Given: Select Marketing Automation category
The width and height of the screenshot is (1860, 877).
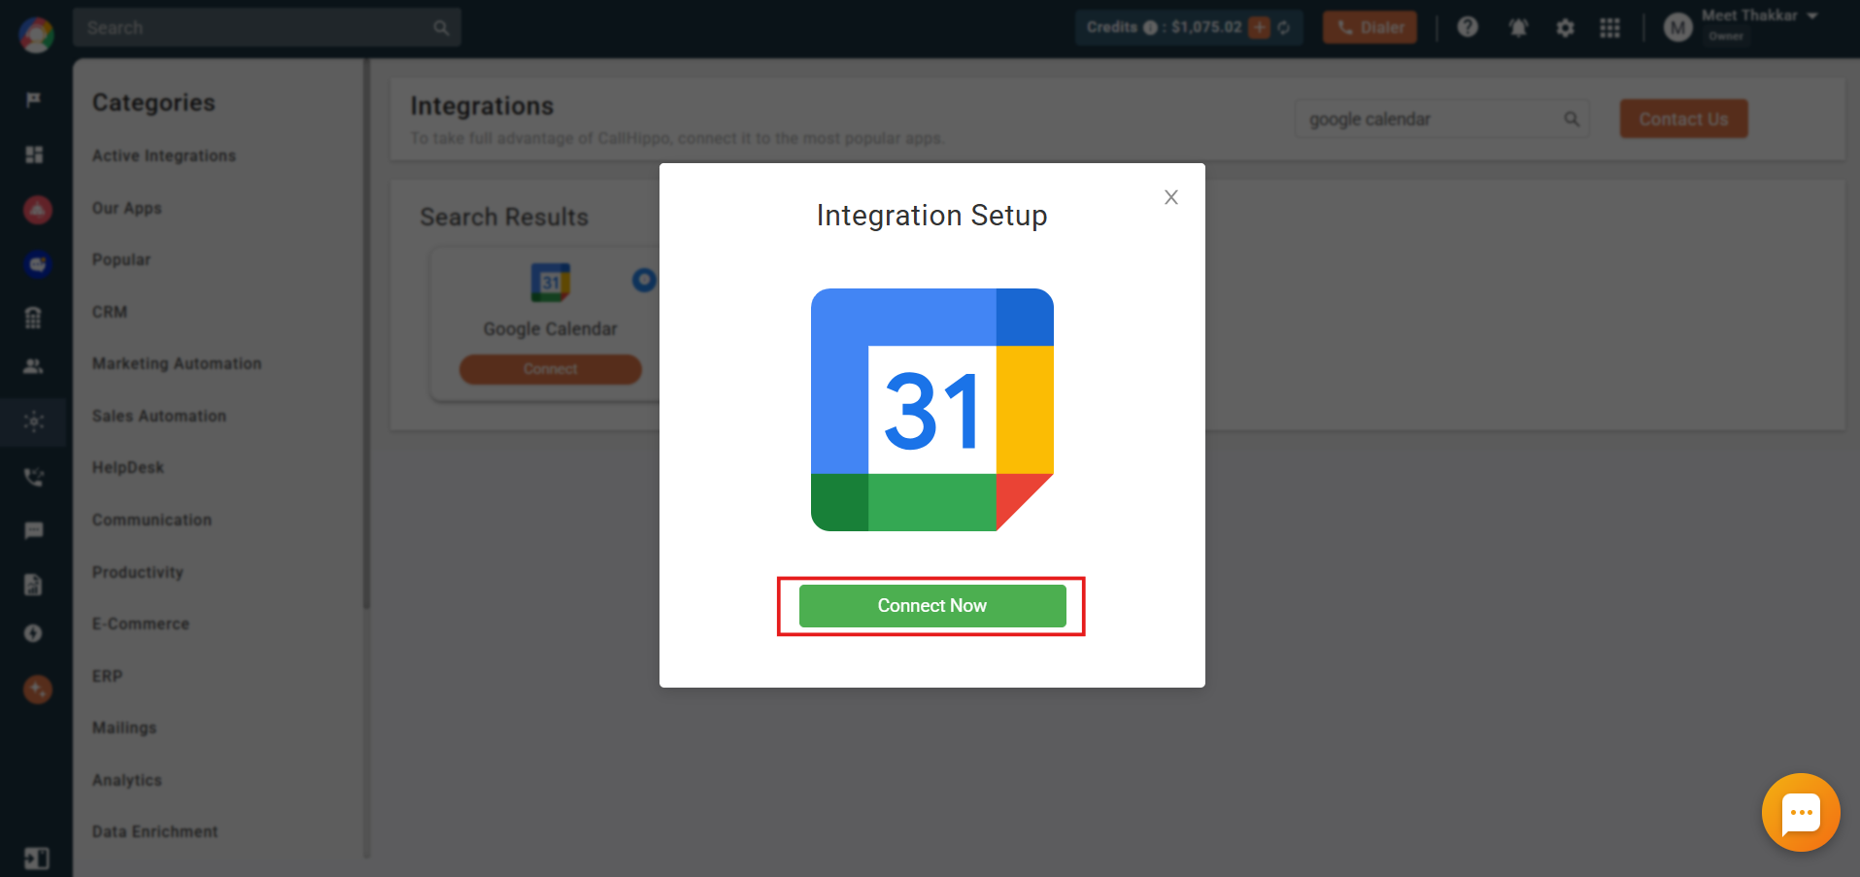Looking at the screenshot, I should pyautogui.click(x=177, y=363).
